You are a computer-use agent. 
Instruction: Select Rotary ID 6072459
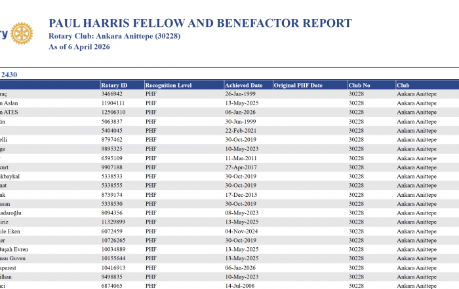coord(112,231)
